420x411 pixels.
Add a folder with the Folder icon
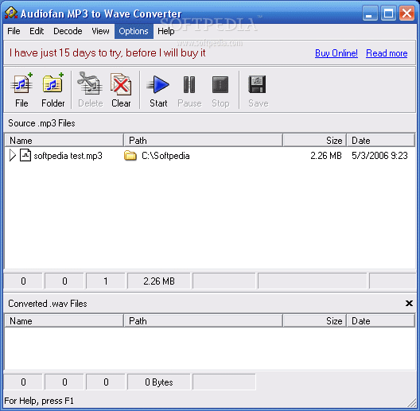click(x=52, y=83)
